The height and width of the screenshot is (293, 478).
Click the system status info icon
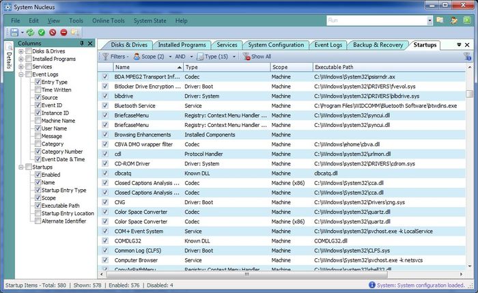pos(372,285)
